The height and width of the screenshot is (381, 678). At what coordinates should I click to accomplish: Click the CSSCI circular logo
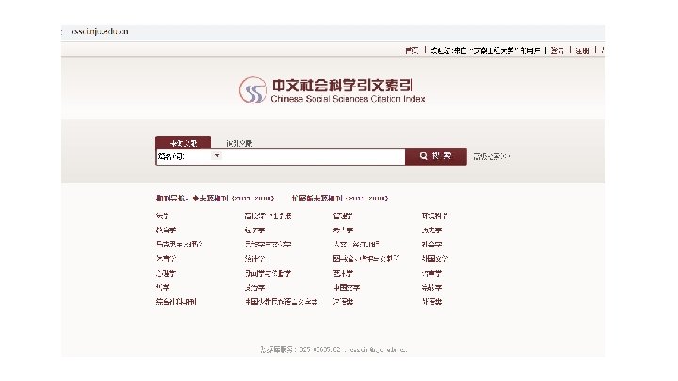tap(253, 90)
